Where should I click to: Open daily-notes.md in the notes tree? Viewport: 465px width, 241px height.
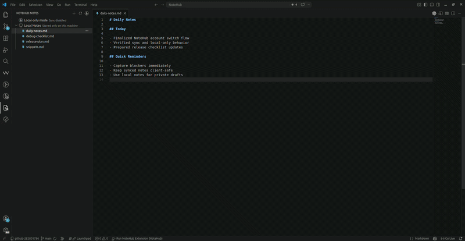point(37,31)
